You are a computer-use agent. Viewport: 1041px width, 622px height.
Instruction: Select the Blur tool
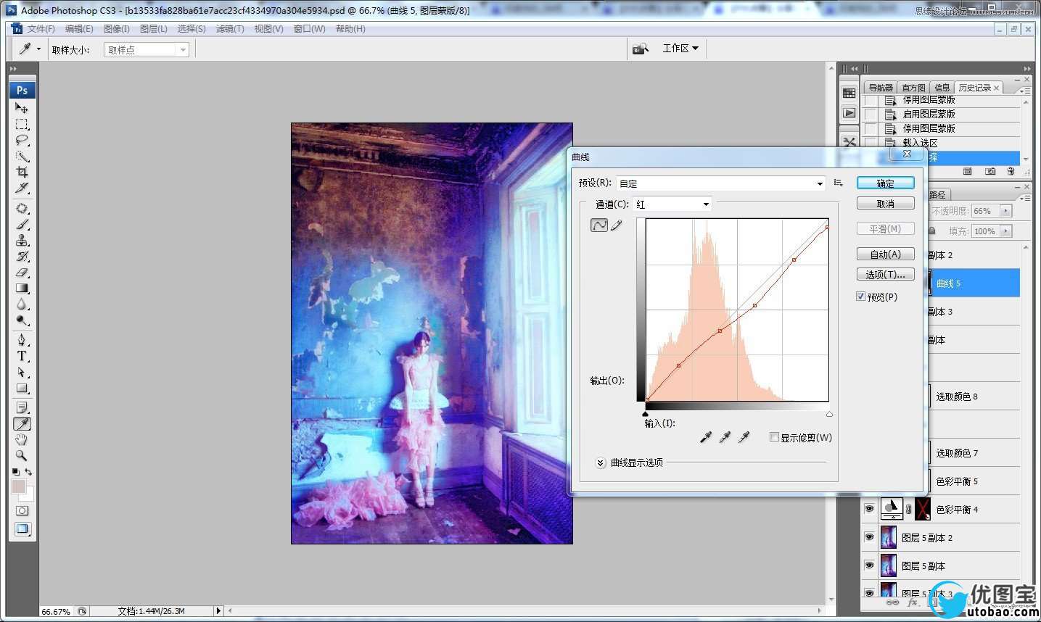pyautogui.click(x=22, y=304)
